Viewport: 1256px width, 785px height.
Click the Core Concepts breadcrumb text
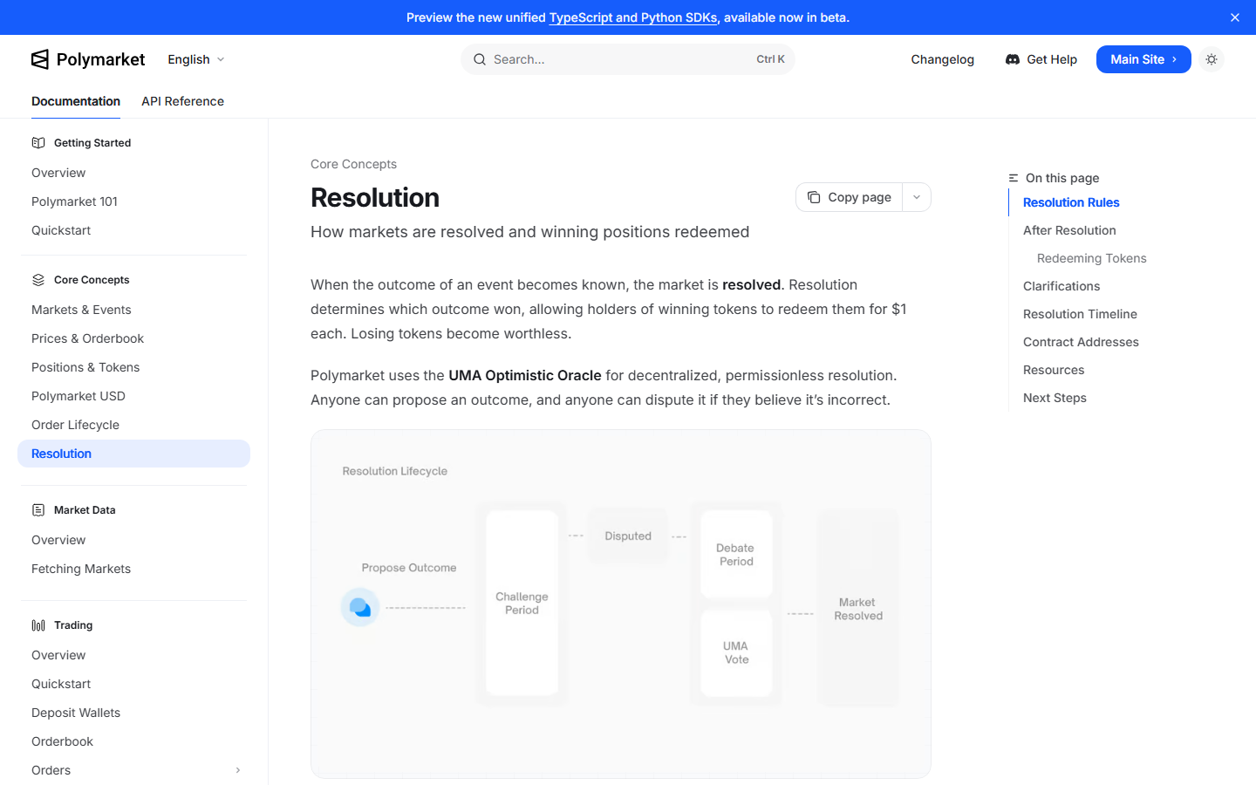coord(353,164)
